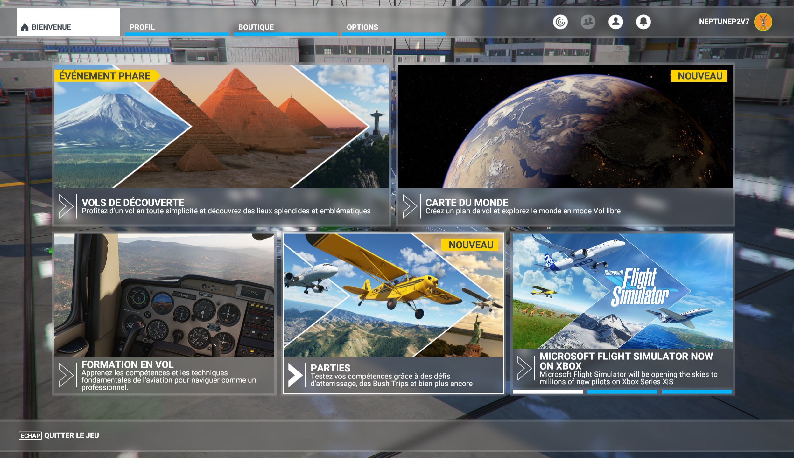Screen dimensions: 794x458
Task: Open the Parties yellow plane image
Action: [393, 295]
